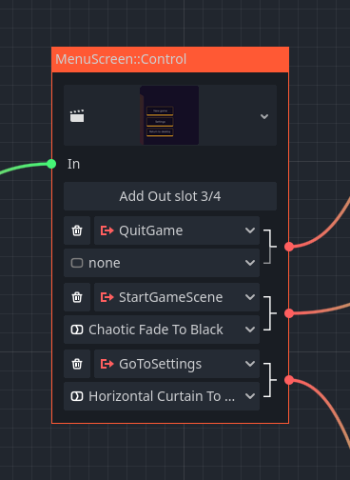Open the 'none' transition dropdown

tap(162, 263)
